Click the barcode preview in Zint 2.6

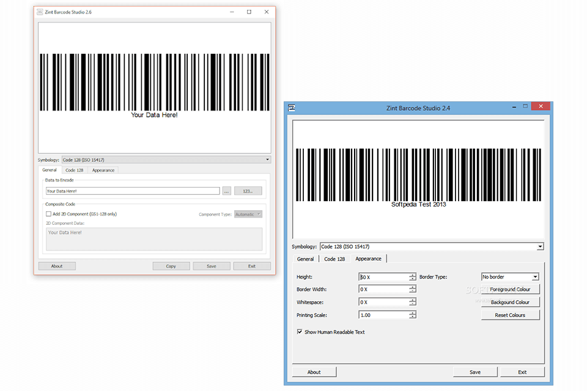tap(154, 87)
